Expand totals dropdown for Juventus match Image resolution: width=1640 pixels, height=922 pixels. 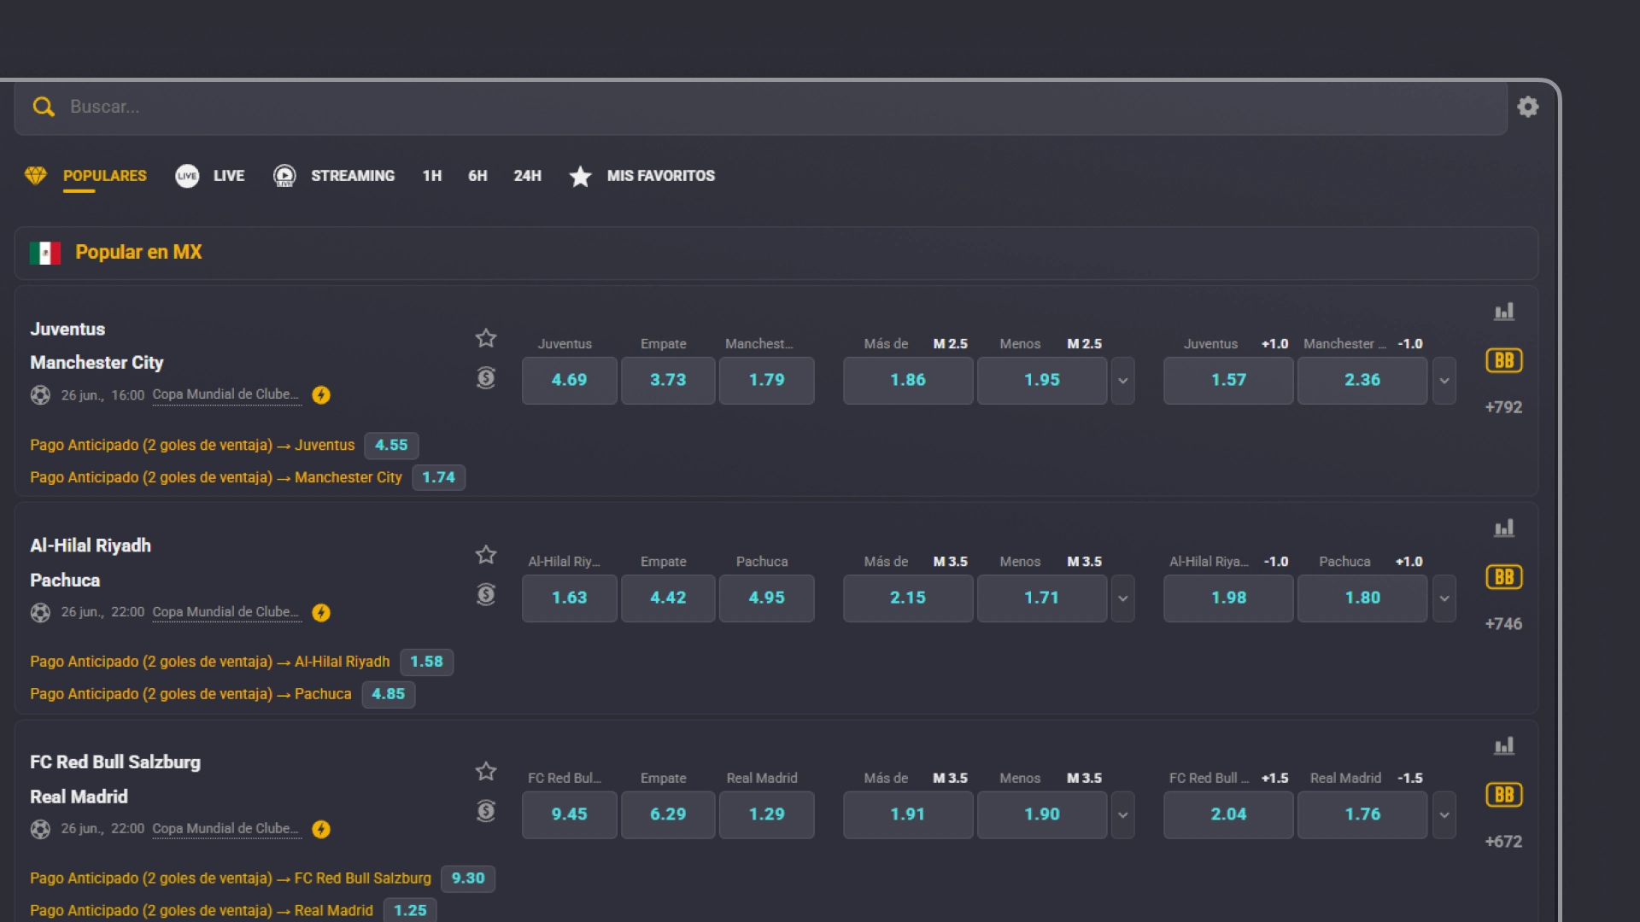point(1123,381)
